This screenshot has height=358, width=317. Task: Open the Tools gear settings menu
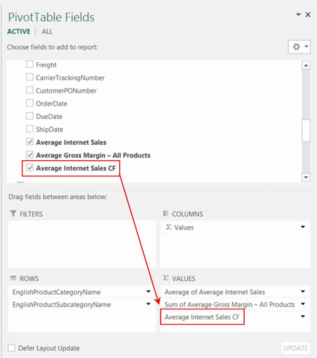point(299,47)
